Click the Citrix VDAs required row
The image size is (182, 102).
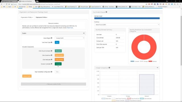point(110,44)
